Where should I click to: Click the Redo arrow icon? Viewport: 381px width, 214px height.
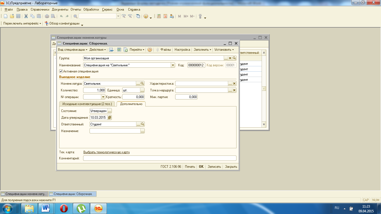(x=67, y=16)
